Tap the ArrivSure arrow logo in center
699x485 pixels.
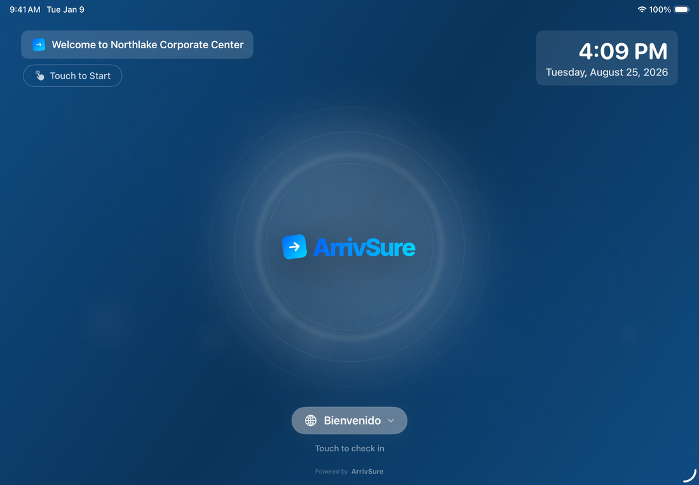click(294, 247)
